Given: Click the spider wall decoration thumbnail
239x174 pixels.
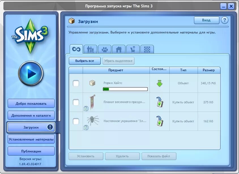Looking at the screenshot, I should coord(93,120).
